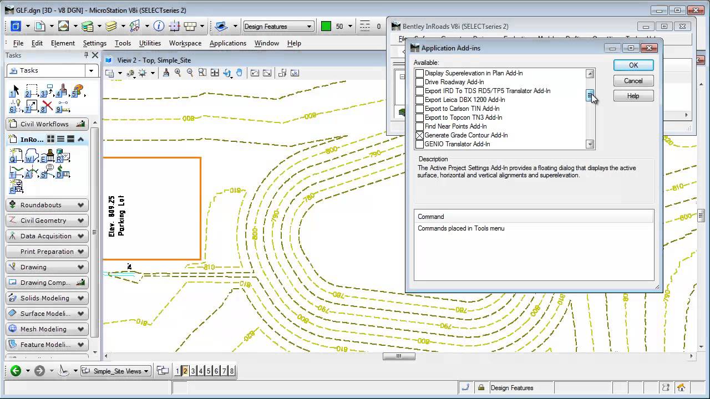
Task: Click the view's horizontal scrollbar thumb
Action: pos(399,356)
